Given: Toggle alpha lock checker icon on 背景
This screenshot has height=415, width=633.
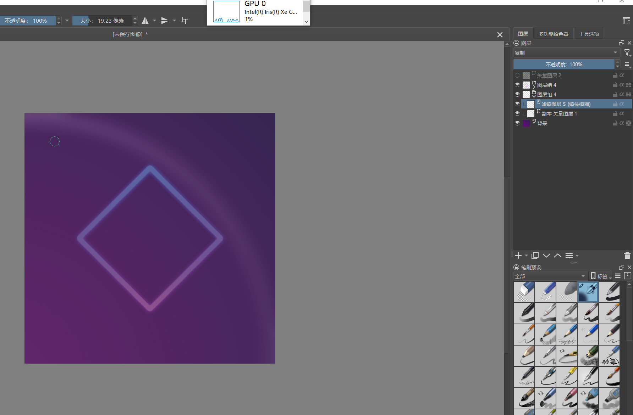Looking at the screenshot, I should pyautogui.click(x=628, y=123).
